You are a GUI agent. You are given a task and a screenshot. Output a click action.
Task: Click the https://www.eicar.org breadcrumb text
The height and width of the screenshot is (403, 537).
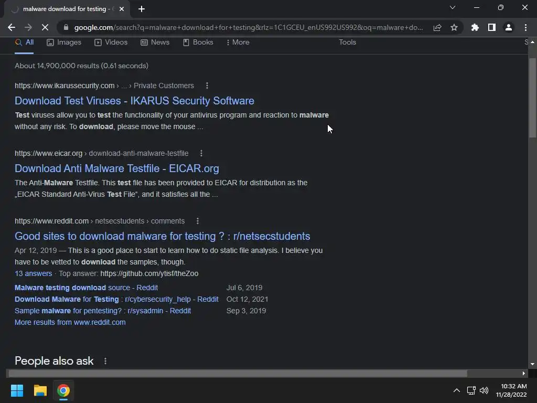[49, 154]
